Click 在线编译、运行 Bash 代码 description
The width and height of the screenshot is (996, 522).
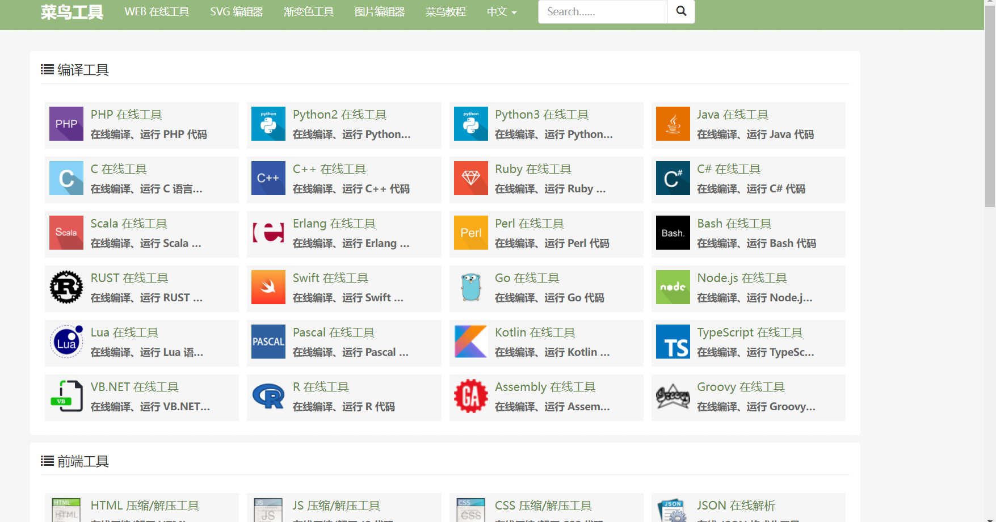pyautogui.click(x=757, y=243)
